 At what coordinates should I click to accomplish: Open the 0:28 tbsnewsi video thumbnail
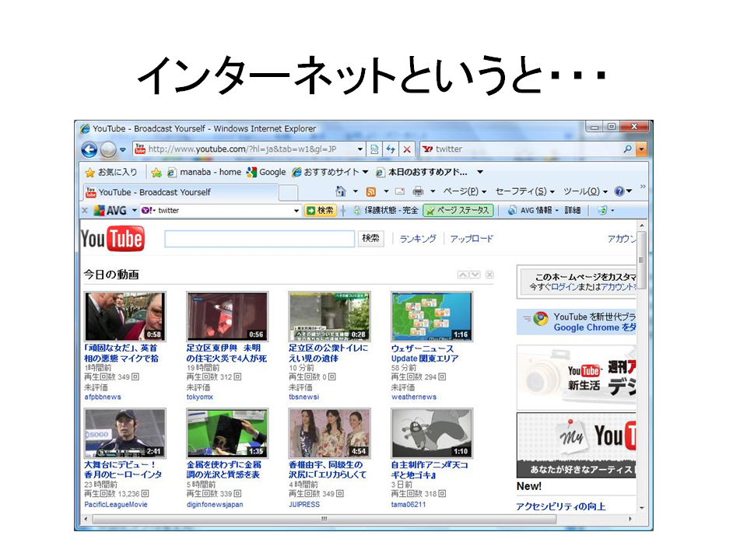330,317
